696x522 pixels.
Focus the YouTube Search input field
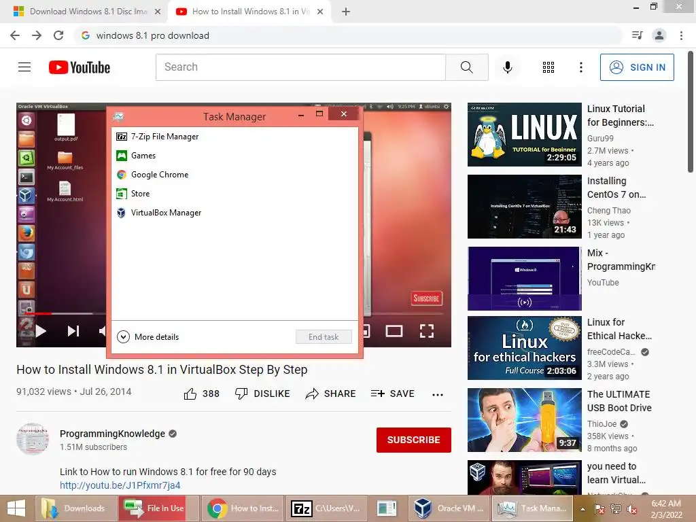300,67
